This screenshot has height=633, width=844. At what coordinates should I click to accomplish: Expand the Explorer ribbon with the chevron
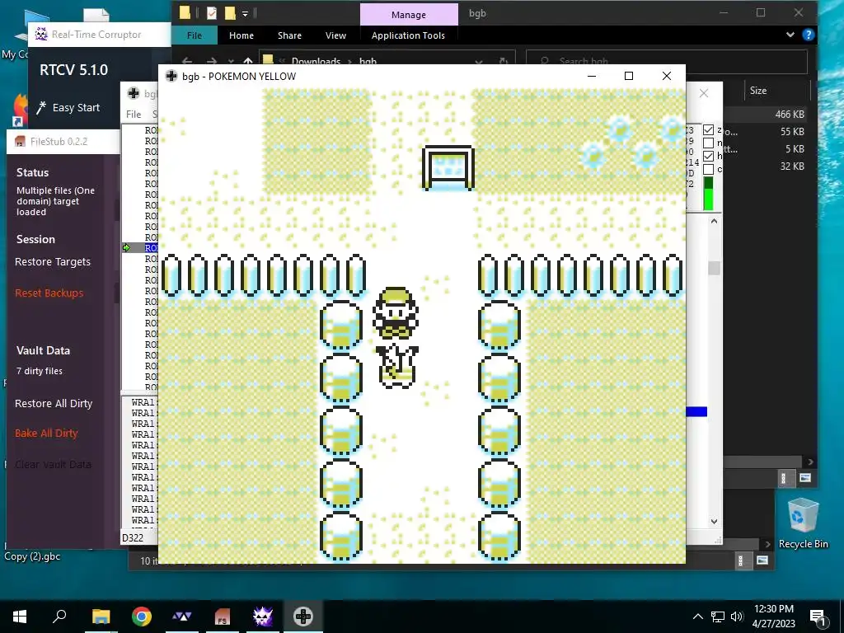click(790, 35)
